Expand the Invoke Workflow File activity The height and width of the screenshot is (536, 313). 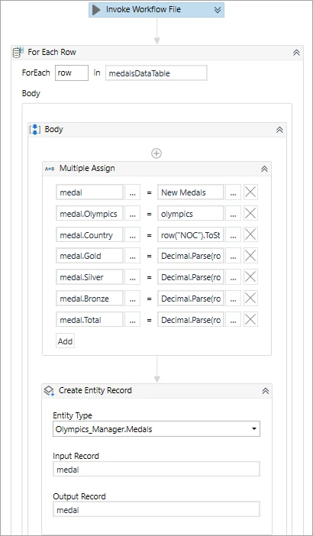point(218,10)
